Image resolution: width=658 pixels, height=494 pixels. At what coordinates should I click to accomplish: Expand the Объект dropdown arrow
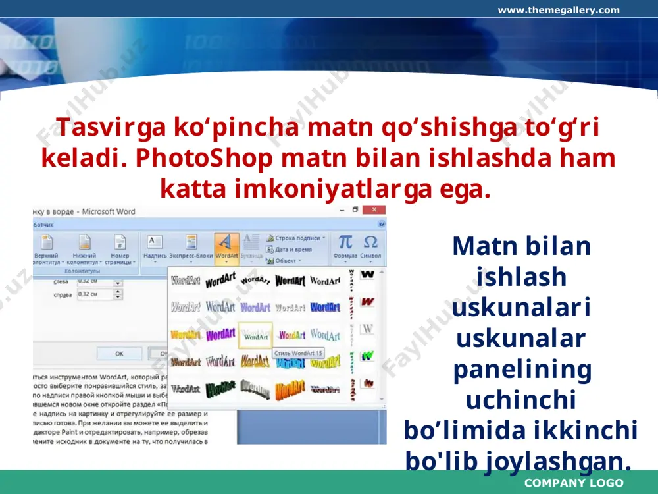coord(299,261)
